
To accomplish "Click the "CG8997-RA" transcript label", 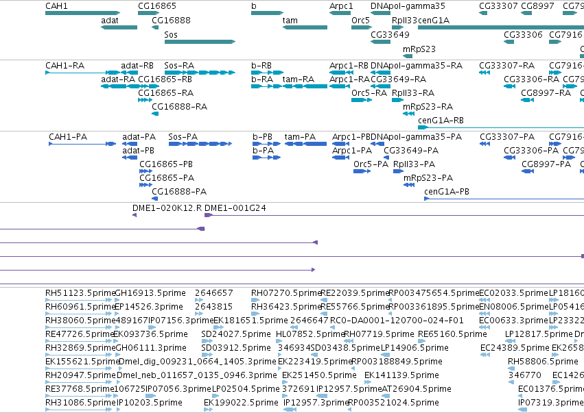I will click(546, 93).
